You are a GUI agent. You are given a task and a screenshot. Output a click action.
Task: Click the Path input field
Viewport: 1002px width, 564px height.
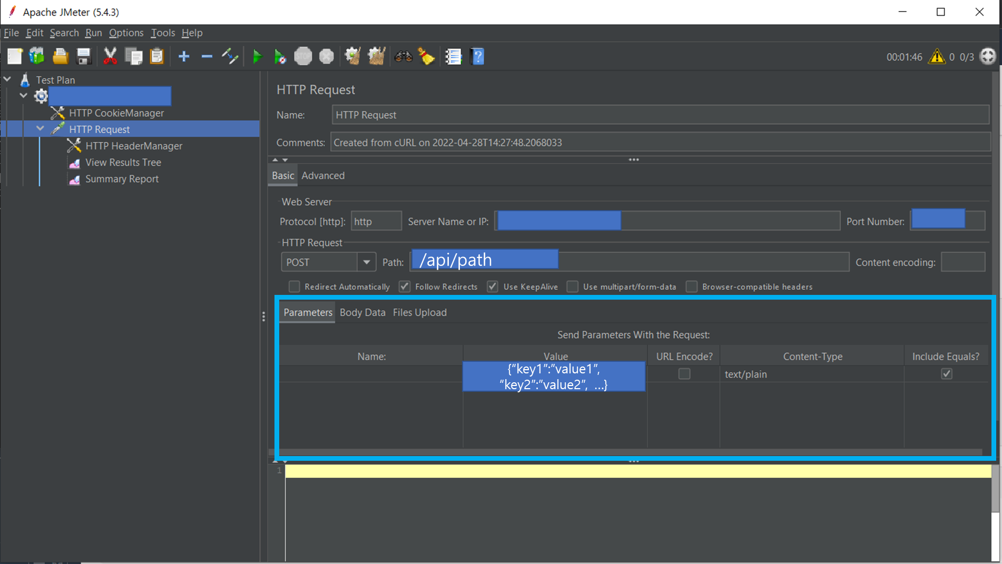(630, 262)
